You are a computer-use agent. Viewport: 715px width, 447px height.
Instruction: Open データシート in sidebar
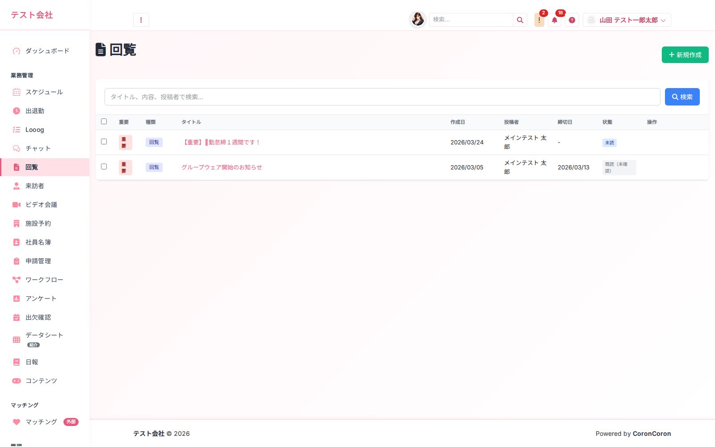(45, 340)
